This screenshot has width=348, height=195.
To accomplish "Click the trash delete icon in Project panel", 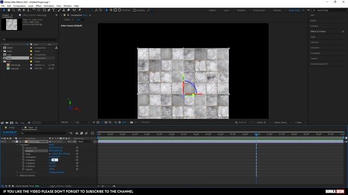I will coord(29,123).
